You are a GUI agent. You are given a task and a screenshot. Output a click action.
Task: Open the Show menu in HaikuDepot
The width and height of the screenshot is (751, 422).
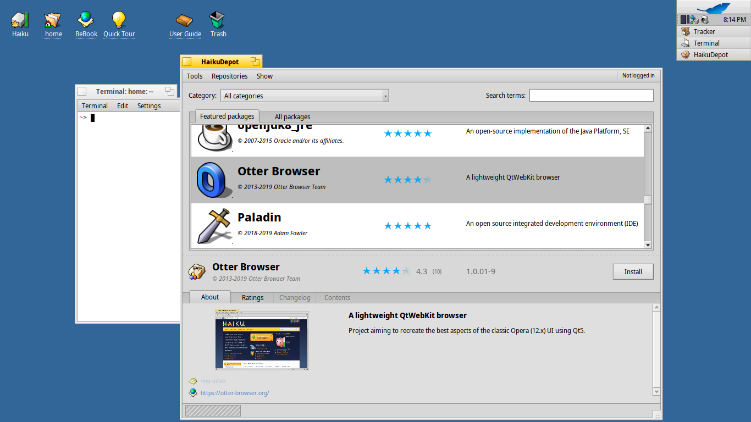pyautogui.click(x=264, y=76)
